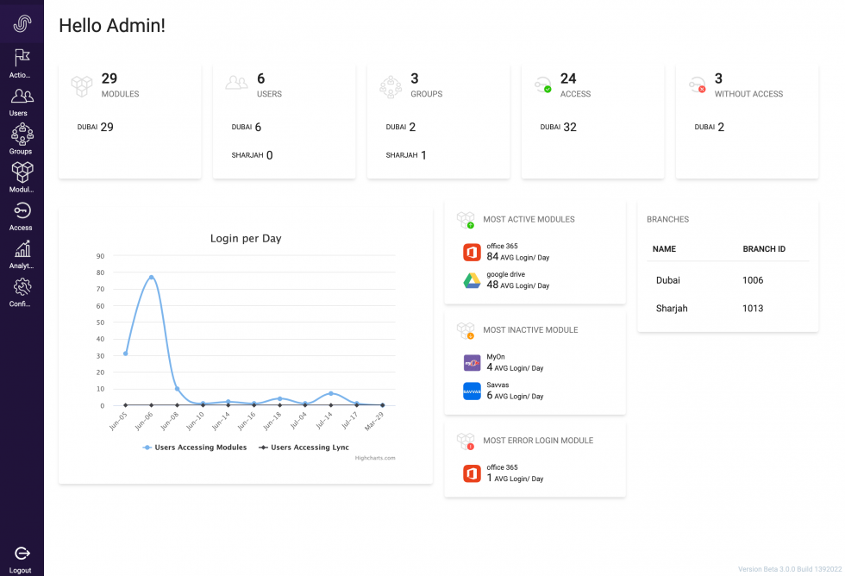The image size is (845, 576).
Task: Open the Modules panel from the sidebar
Action: coord(21,174)
